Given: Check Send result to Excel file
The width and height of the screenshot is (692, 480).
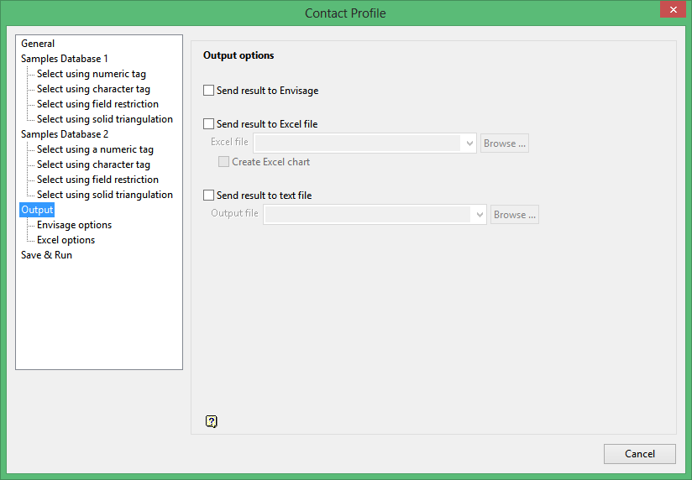Looking at the screenshot, I should pyautogui.click(x=209, y=124).
